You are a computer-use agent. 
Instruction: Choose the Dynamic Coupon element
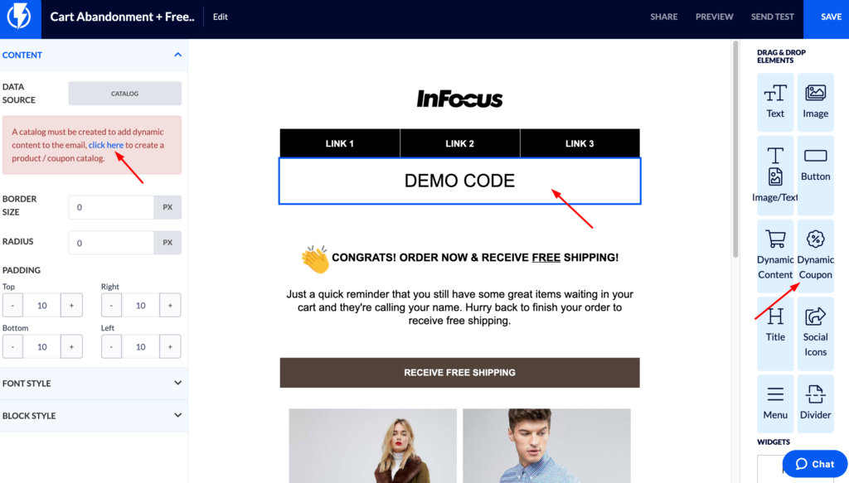(x=815, y=255)
